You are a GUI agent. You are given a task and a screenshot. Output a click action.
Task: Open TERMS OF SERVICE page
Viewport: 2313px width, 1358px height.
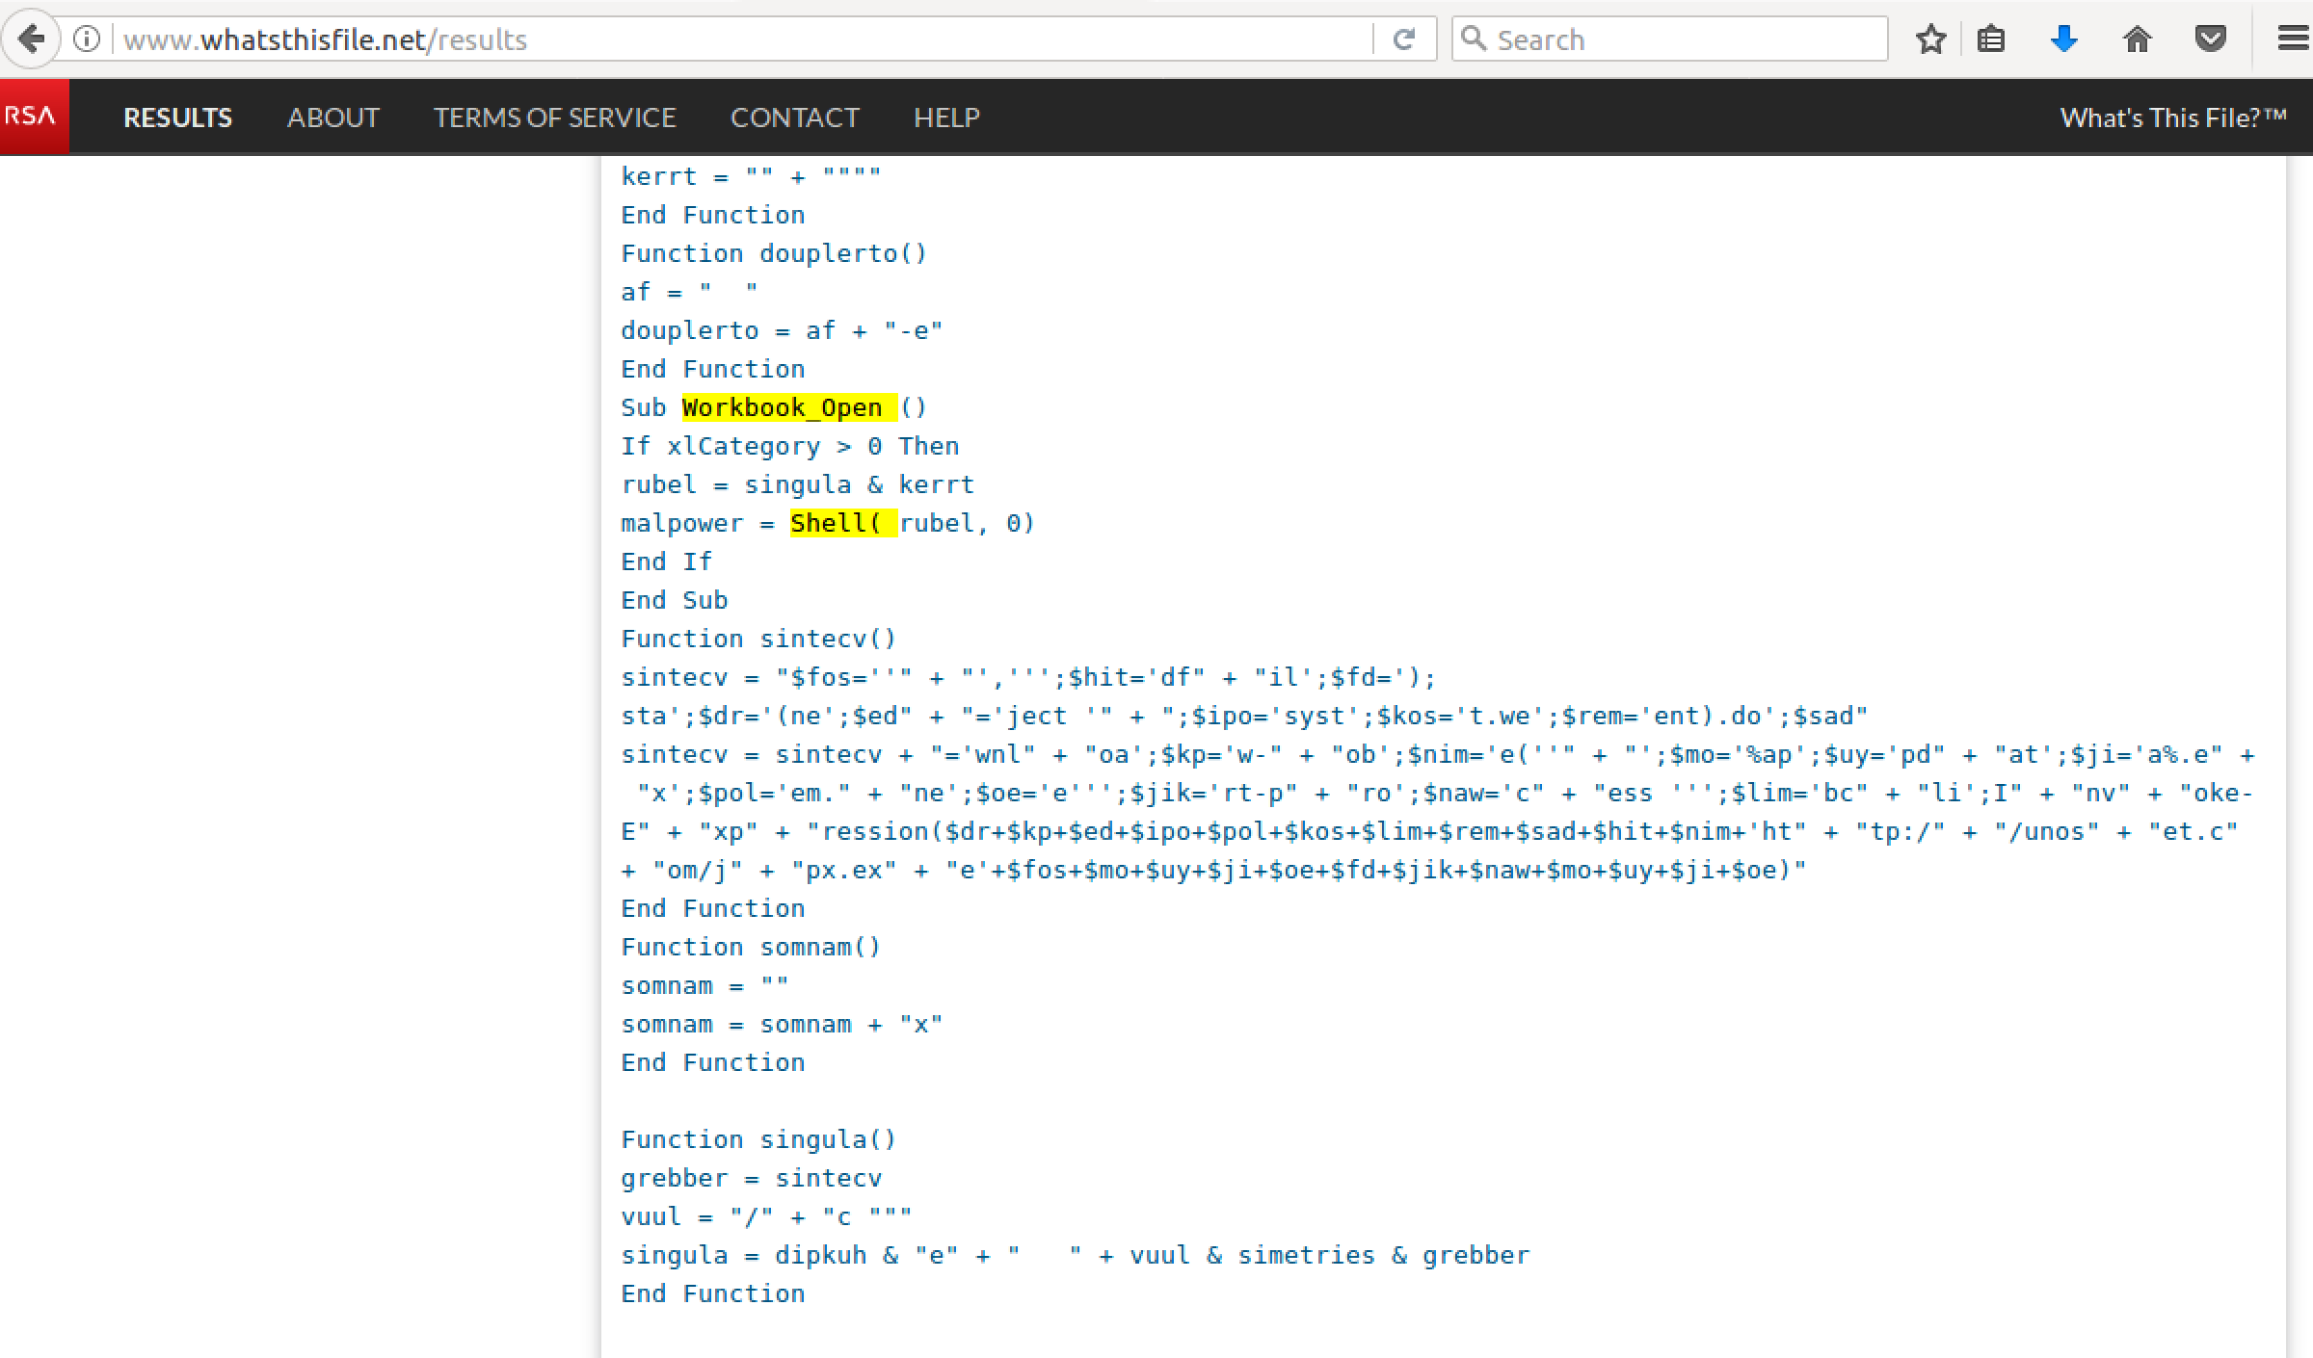(x=554, y=118)
